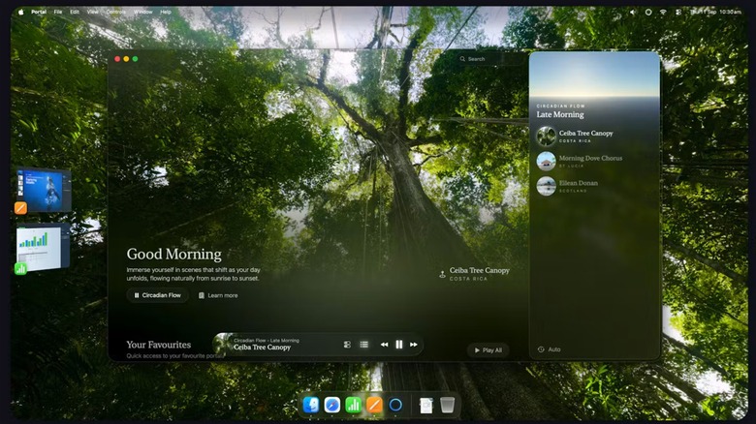Open the View menu

[93, 12]
